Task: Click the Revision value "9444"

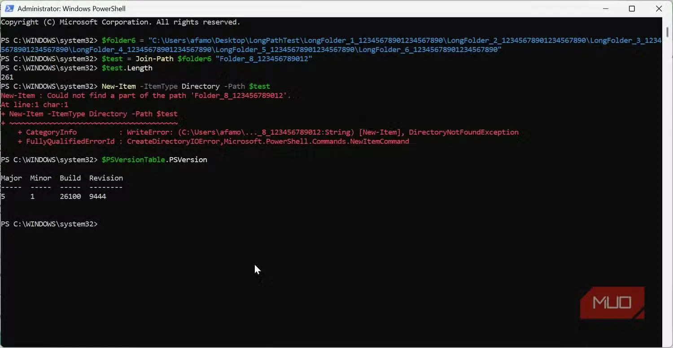Action: pos(97,196)
